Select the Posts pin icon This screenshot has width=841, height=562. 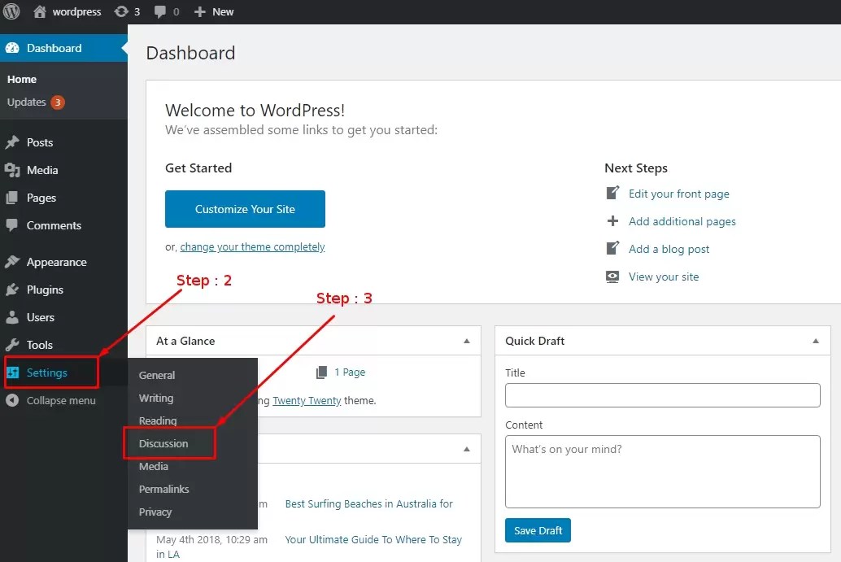(13, 142)
